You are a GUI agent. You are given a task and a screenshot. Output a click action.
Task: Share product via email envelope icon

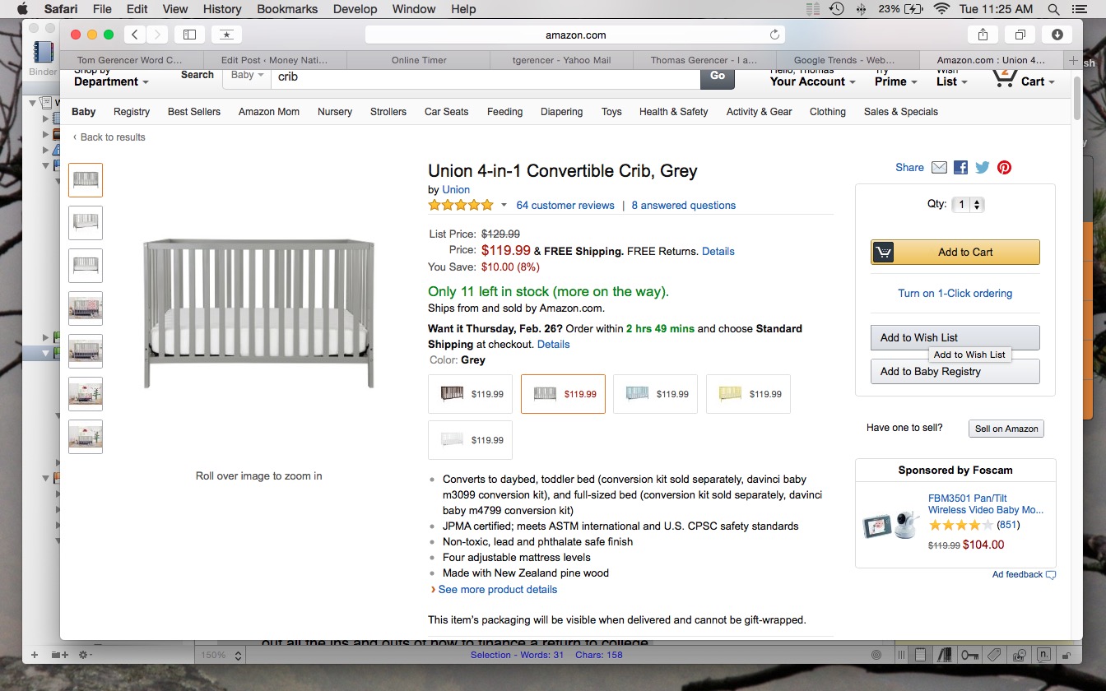tap(939, 167)
